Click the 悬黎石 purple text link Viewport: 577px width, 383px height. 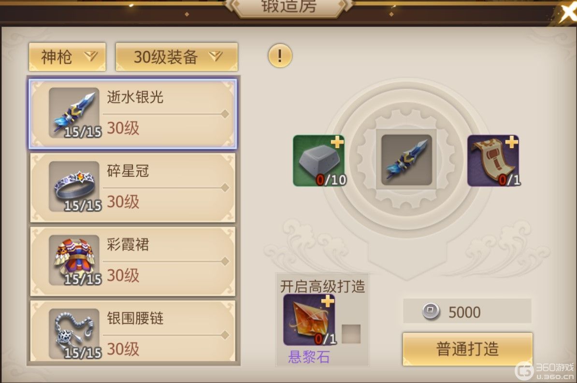[309, 356]
